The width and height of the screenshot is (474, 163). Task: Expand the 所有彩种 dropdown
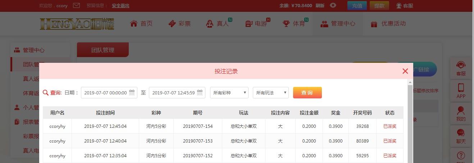(229, 93)
